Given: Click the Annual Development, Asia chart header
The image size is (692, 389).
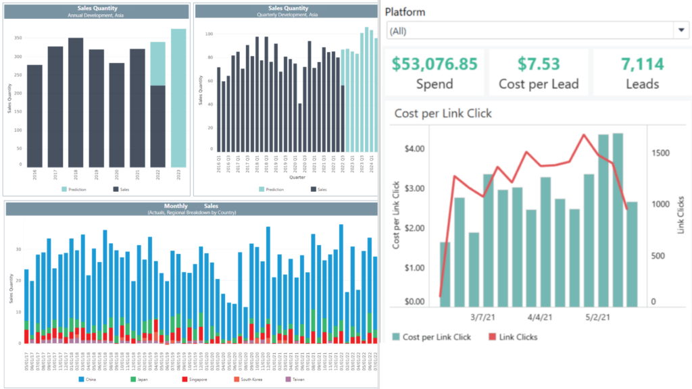Looking at the screenshot, I should [95, 11].
